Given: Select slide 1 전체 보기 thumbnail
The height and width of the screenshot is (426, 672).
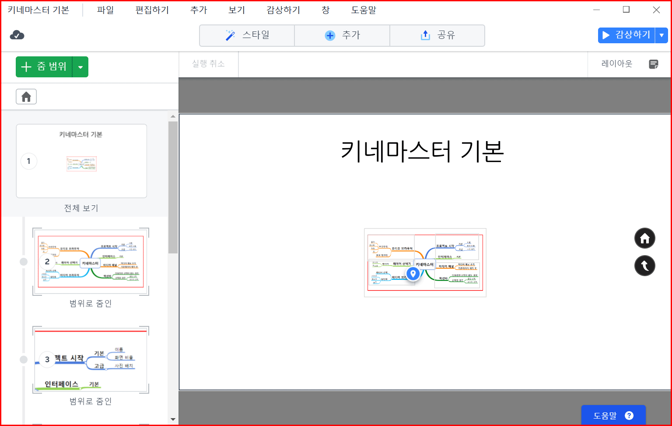Looking at the screenshot, I should 81,161.
